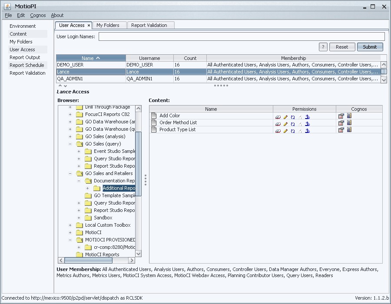
Task: Click the MotioPI Java icon in title bar
Action: pyautogui.click(x=7, y=6)
